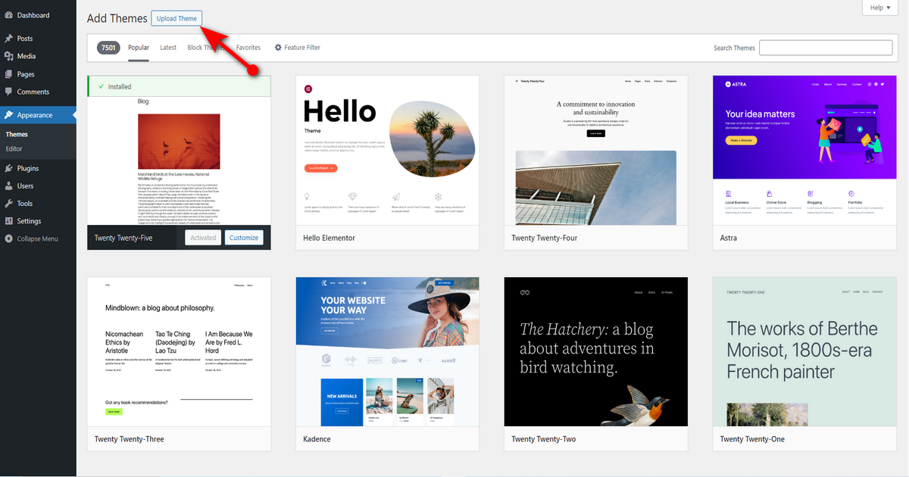Click the Twenty Twenty-Three theme preview
Screen dimensions: 909x477
point(179,351)
